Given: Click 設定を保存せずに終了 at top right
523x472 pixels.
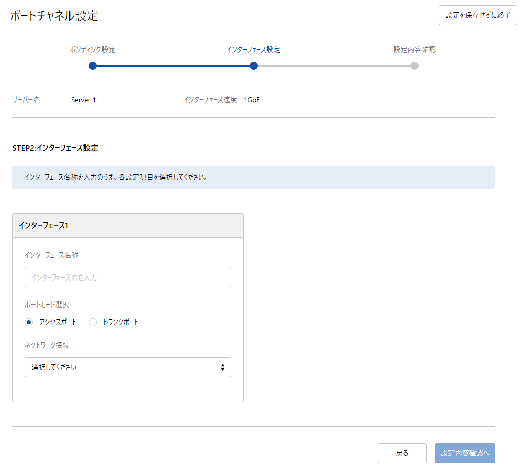Looking at the screenshot, I should pos(477,15).
